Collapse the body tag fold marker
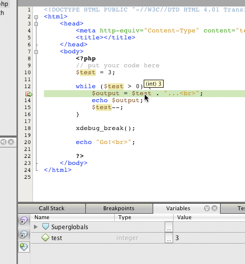The height and width of the screenshot is (264, 245). coord(36,52)
